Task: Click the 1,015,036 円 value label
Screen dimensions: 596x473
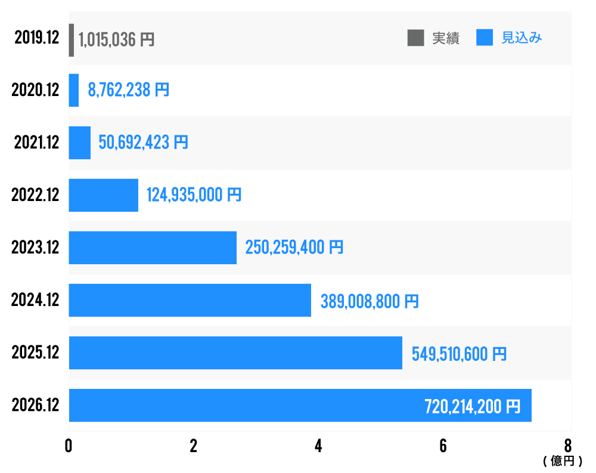Action: (x=117, y=40)
